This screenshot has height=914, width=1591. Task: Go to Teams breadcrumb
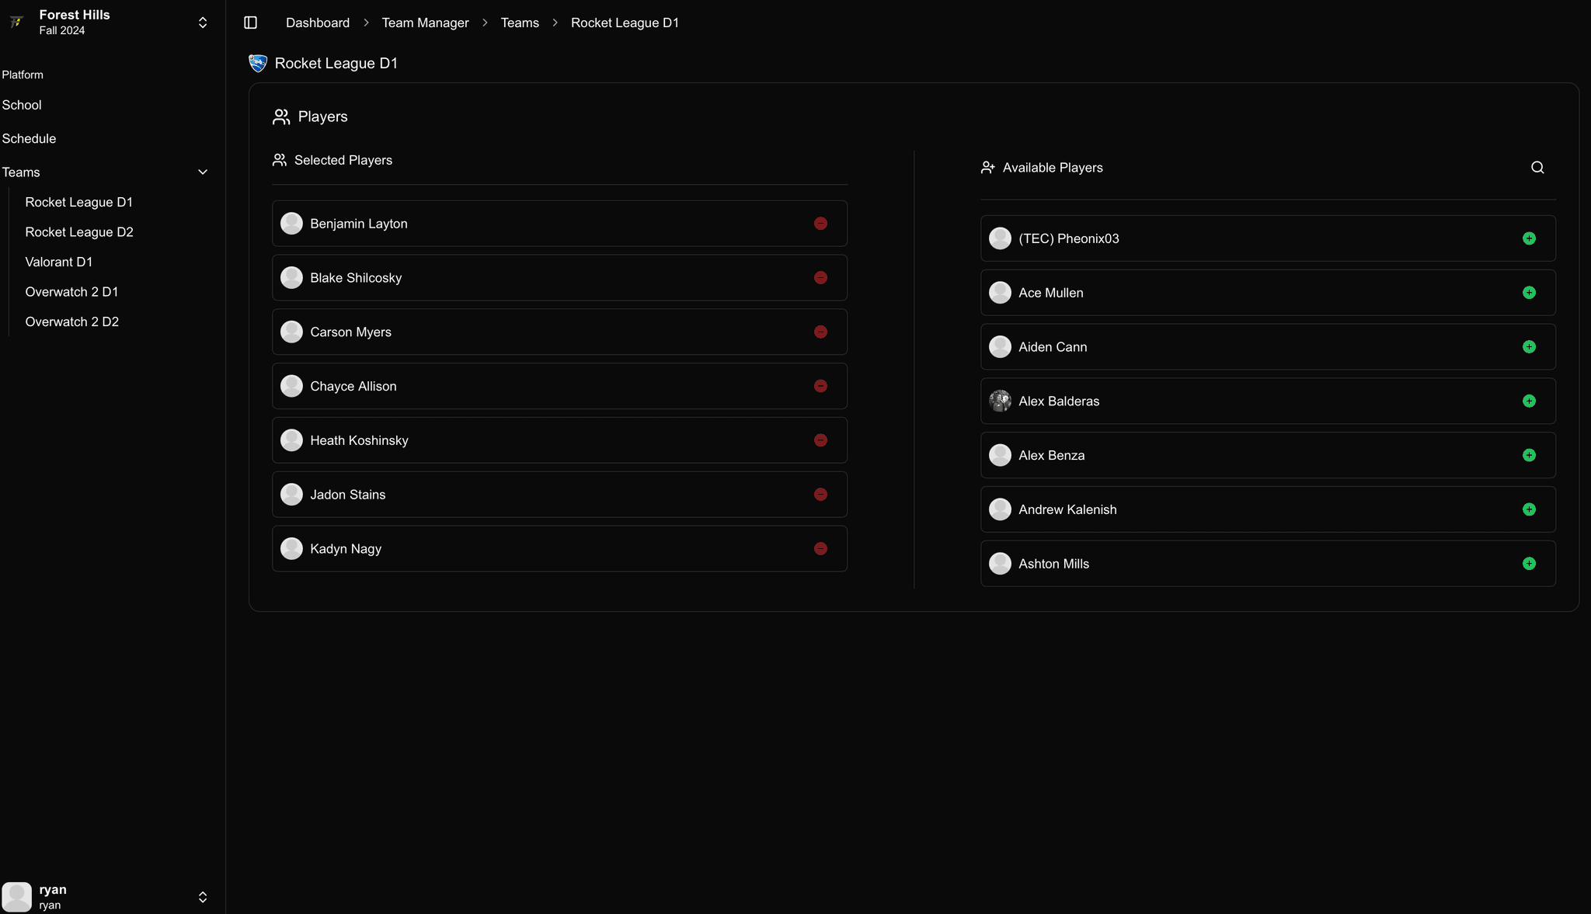(520, 23)
